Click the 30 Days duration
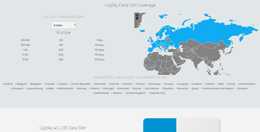 click(x=100, y=59)
